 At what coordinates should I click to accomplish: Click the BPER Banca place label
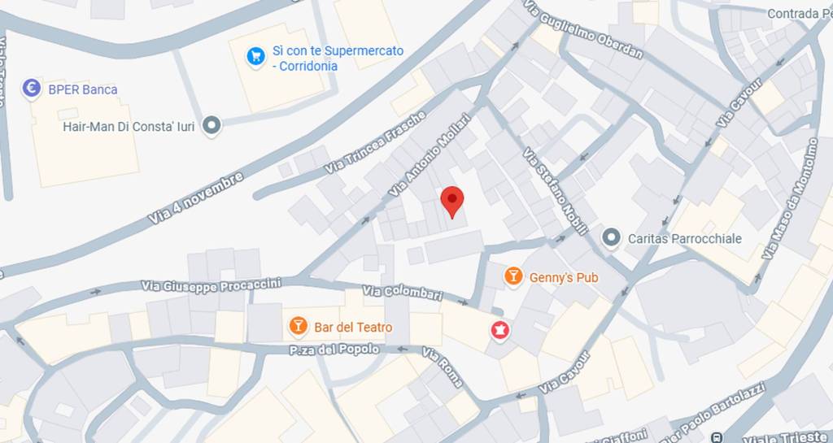[83, 89]
